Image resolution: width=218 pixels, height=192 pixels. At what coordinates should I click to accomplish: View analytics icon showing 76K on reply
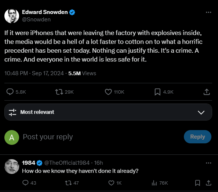pos(154,183)
